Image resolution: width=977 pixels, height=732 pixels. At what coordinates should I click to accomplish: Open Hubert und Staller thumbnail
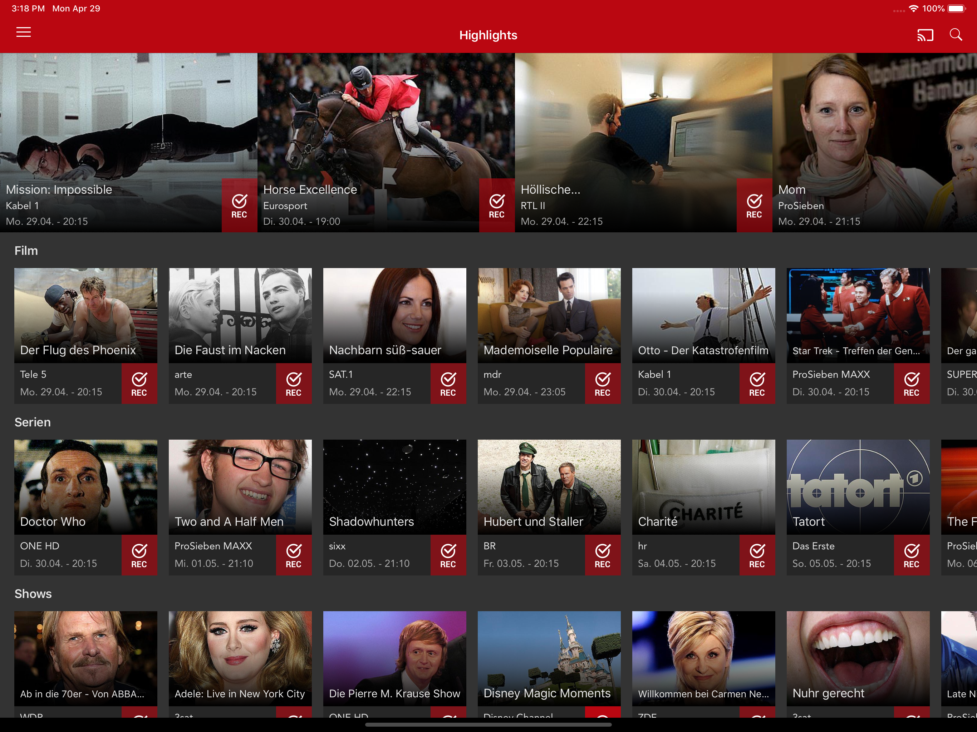[x=549, y=487]
